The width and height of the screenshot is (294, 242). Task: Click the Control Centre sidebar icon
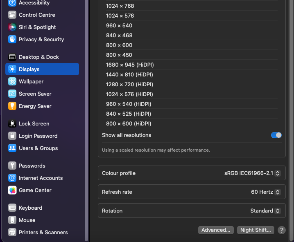[x=12, y=15]
